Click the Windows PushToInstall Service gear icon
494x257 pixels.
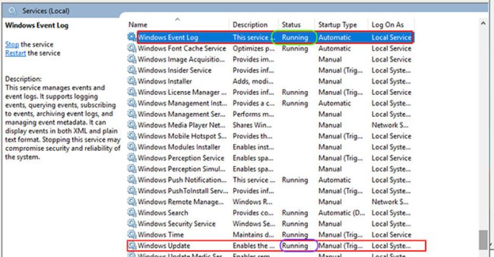(132, 191)
